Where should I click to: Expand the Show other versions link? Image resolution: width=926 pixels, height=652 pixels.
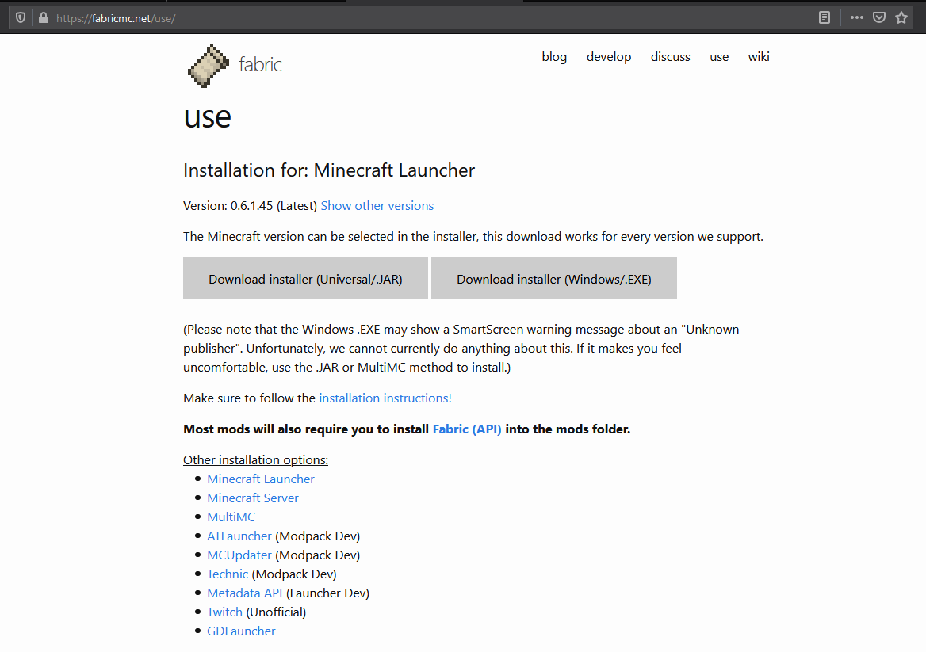click(377, 206)
